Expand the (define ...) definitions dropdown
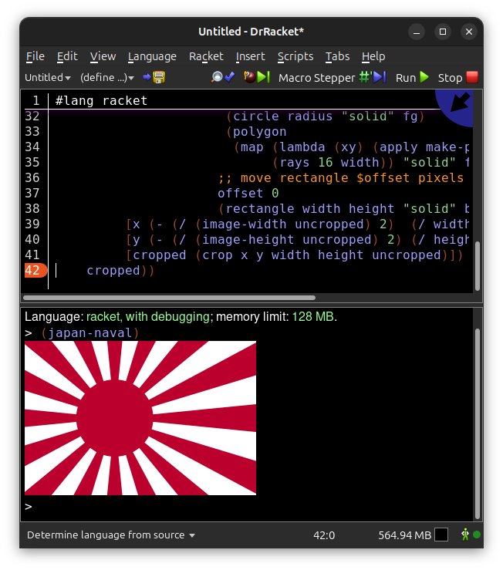This screenshot has height=570, width=503. coord(107,77)
